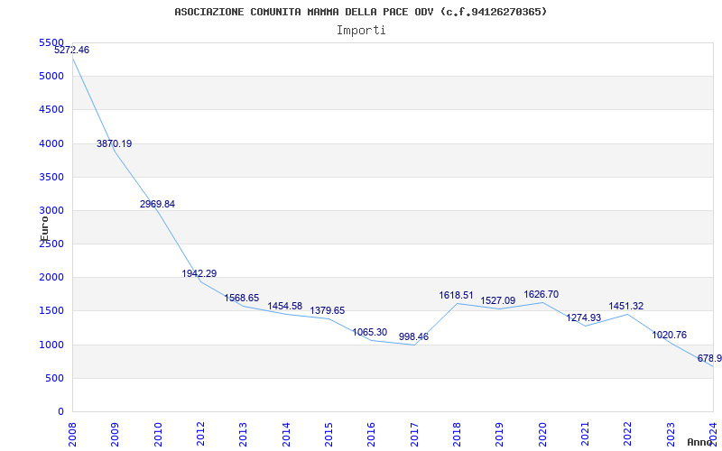Click the data label 1568.65
This screenshot has width=722, height=451.
pos(242,298)
